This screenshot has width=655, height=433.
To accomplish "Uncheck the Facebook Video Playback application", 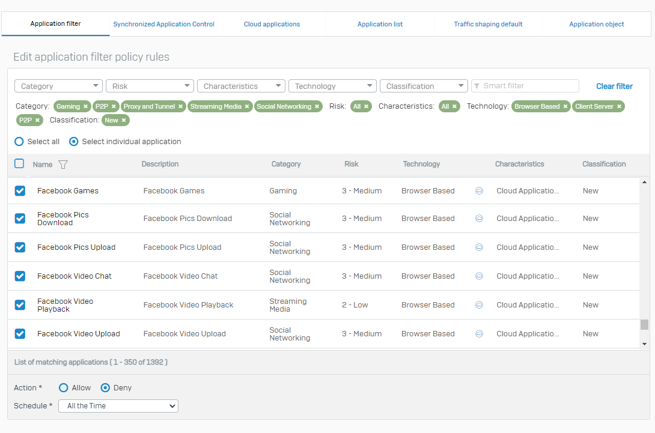I will [x=20, y=305].
